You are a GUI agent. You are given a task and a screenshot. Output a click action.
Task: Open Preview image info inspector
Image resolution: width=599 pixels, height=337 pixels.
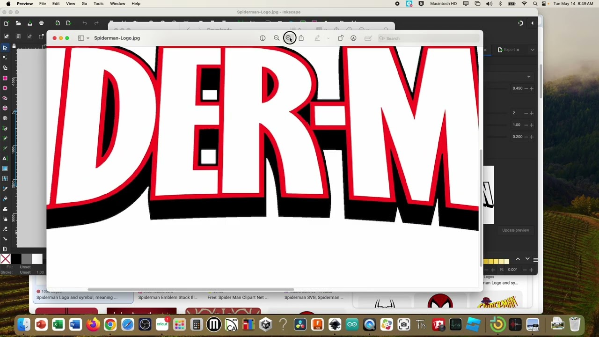(263, 38)
